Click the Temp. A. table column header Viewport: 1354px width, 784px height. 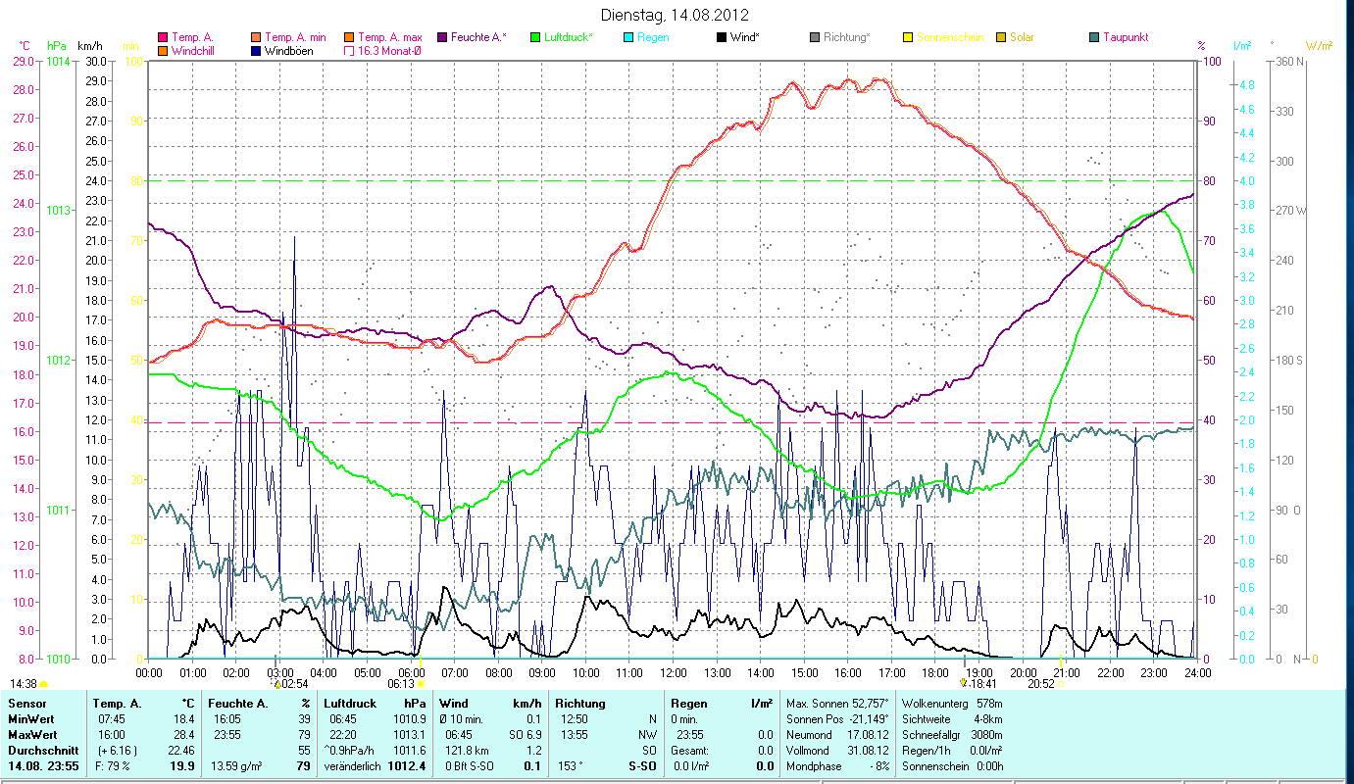click(117, 704)
